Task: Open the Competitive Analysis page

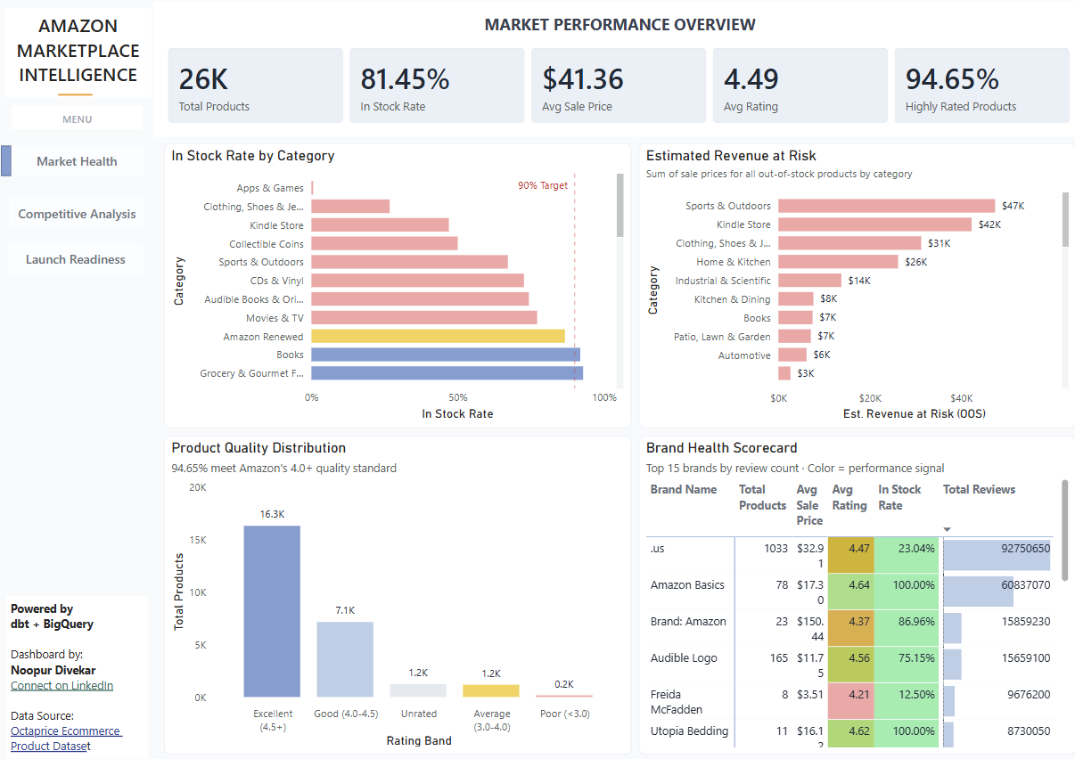Action: pos(77,214)
